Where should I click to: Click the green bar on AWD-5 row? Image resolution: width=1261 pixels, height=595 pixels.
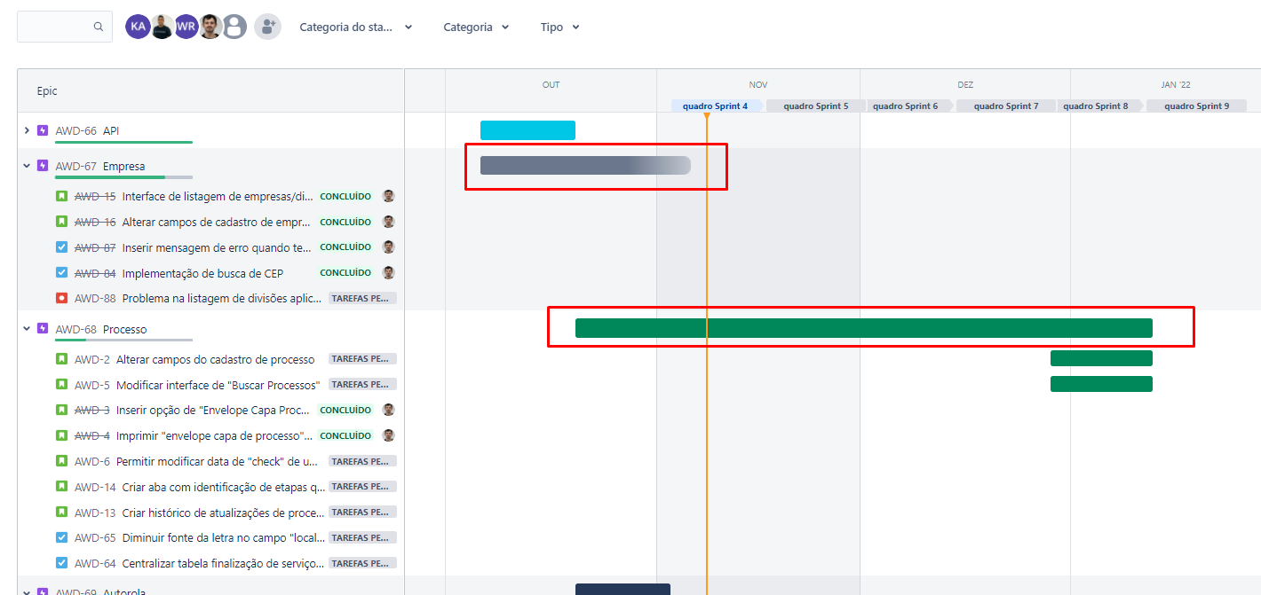point(1101,384)
